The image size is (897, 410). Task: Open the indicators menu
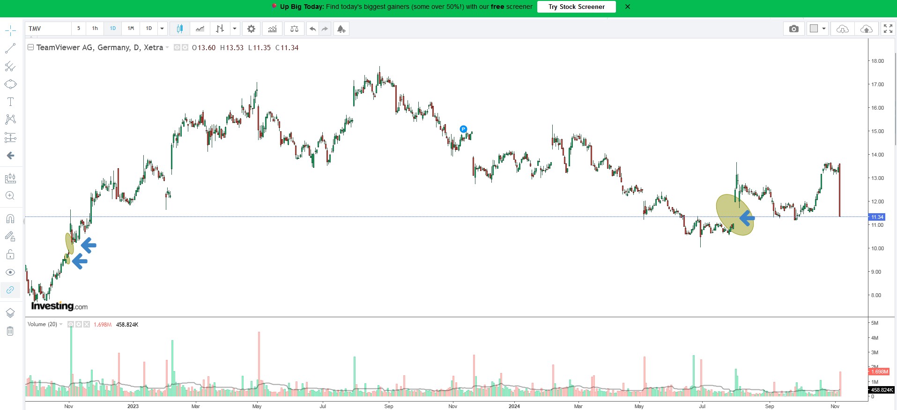(272, 29)
